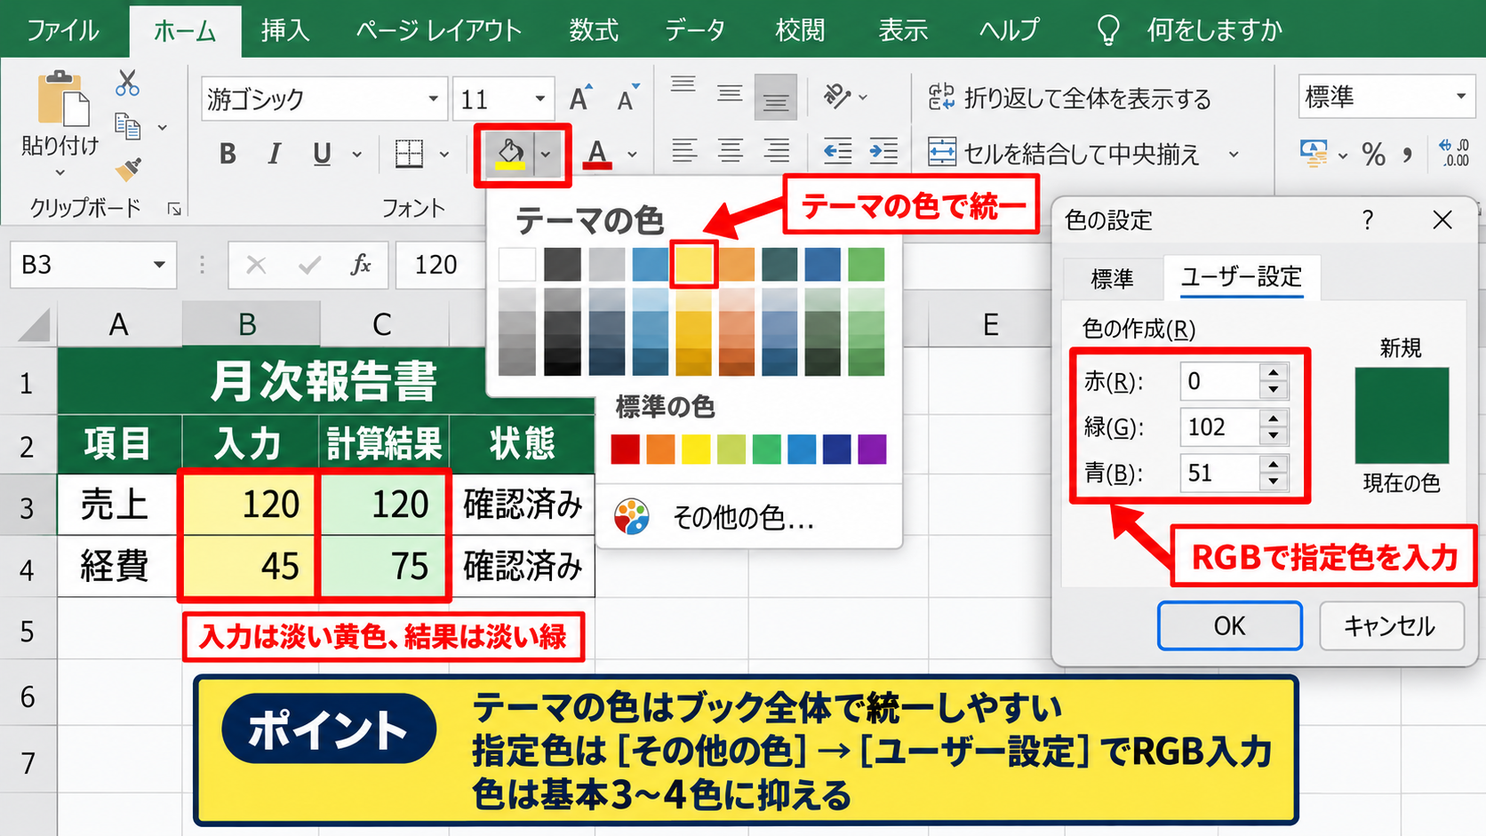Click 折り返して全体を表示する wrap text
The height and width of the screenshot is (836, 1486).
(1069, 98)
